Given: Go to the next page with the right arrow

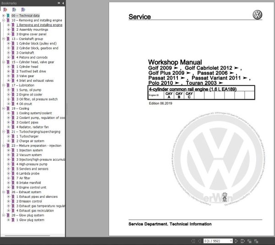Looking at the screenshot, I should [236, 241].
